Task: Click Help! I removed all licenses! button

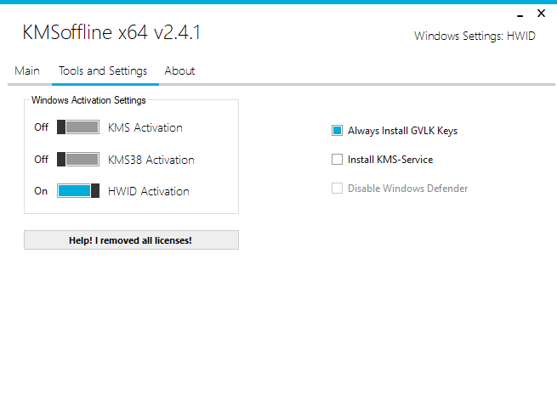Action: (x=132, y=240)
